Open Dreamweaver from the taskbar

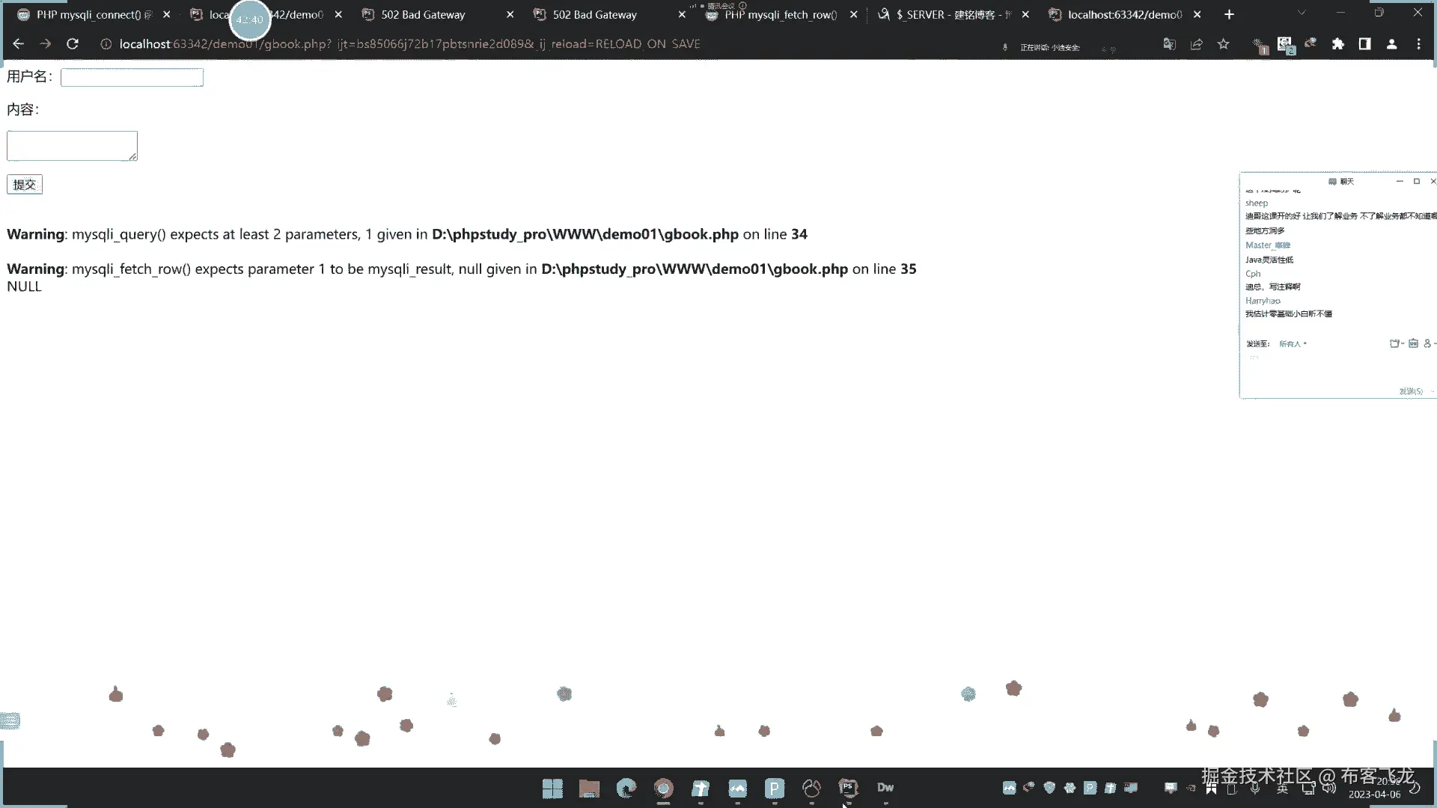(x=885, y=788)
